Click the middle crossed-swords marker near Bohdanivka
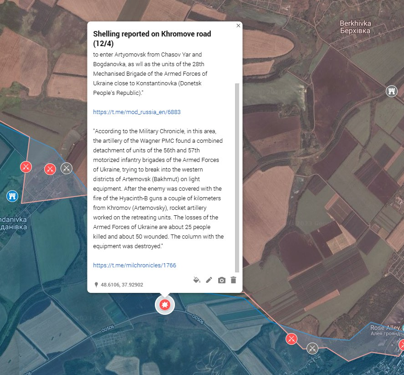404x375 pixels. (x=50, y=169)
